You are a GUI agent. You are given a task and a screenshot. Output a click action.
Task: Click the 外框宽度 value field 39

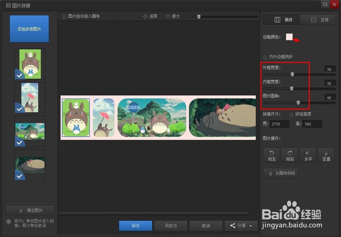pyautogui.click(x=330, y=69)
